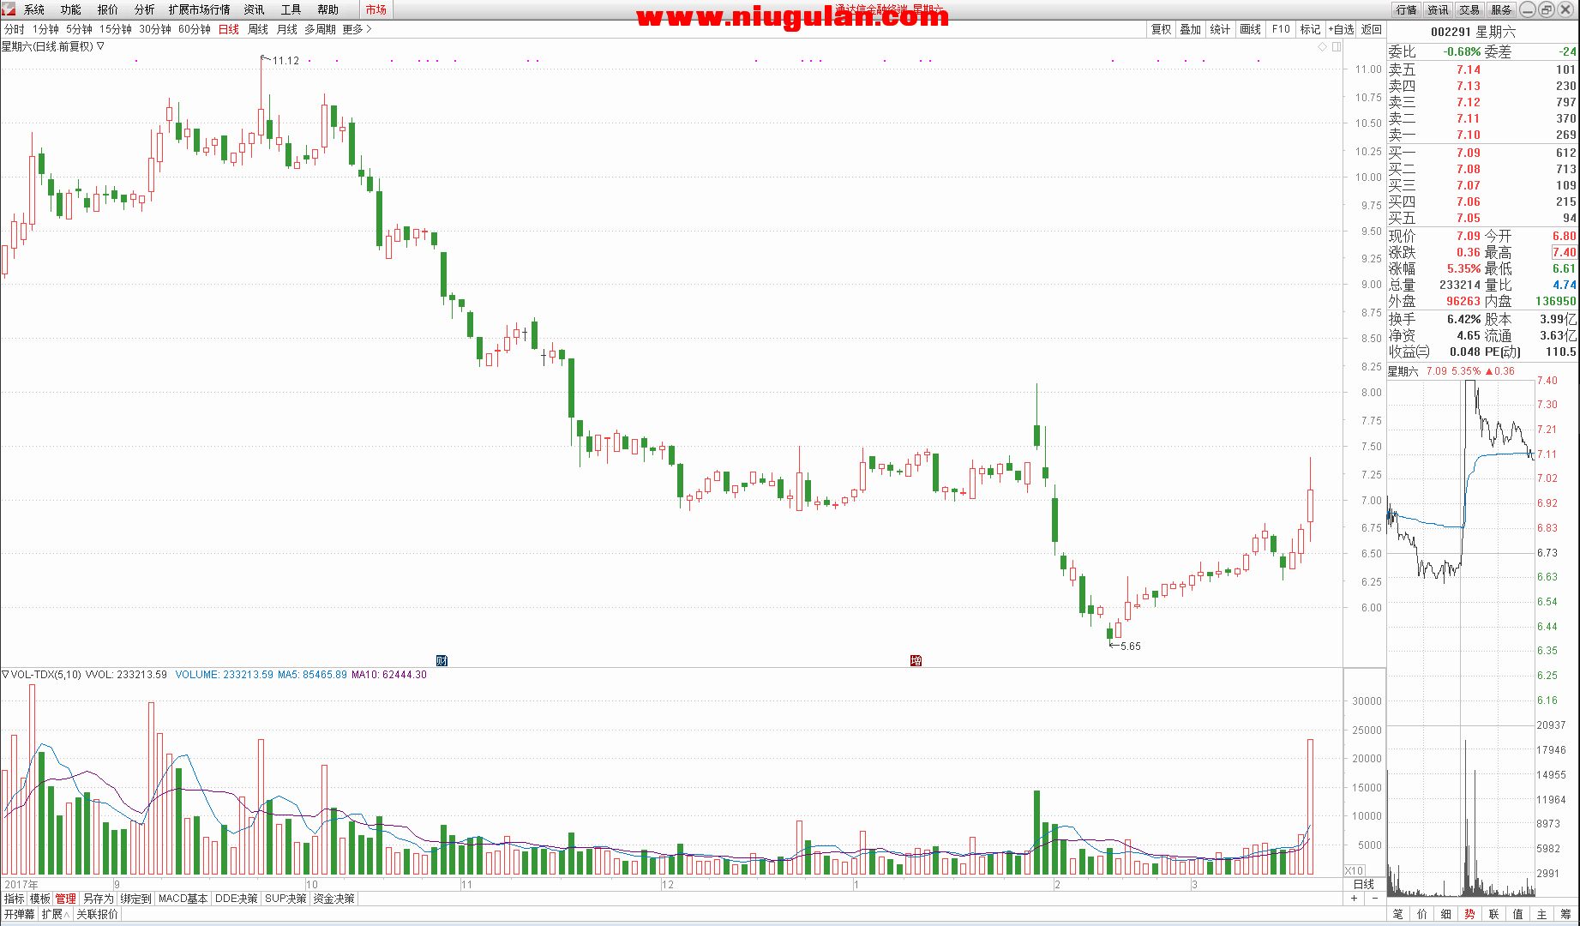This screenshot has height=926, width=1580.
Task: Expand the VOL-TDX indicator dropdown triangle
Action: click(x=5, y=675)
